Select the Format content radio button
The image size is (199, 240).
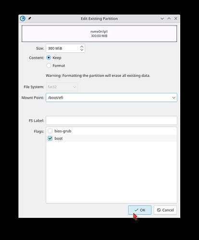pyautogui.click(x=49, y=65)
